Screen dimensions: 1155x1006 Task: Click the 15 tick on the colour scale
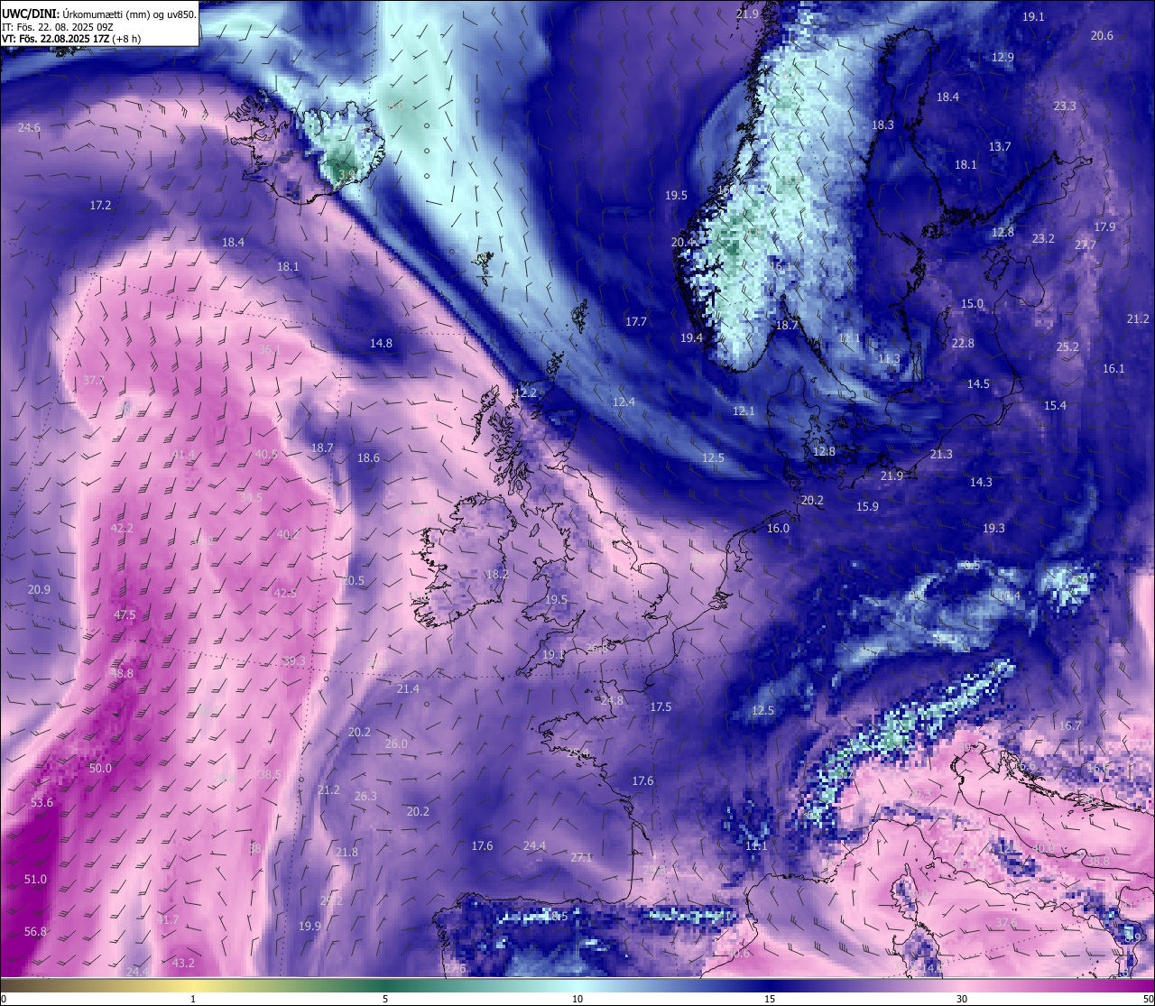770,999
